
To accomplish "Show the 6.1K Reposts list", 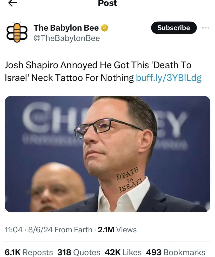I will coord(29,252).
